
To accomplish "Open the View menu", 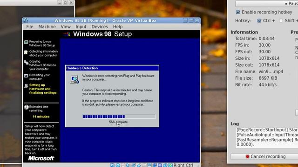I will pos(66,27).
